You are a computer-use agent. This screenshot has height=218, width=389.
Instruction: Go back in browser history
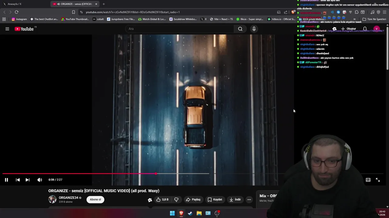4,12
